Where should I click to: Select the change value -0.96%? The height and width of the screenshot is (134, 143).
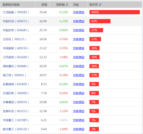63,30
